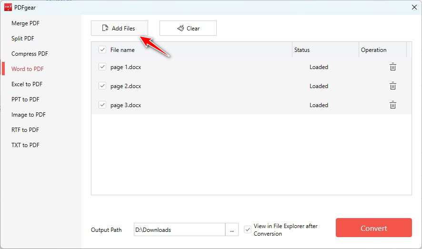This screenshot has width=422, height=249.
Task: Click the PDFgear logo icon in title bar
Action: (x=8, y=7)
